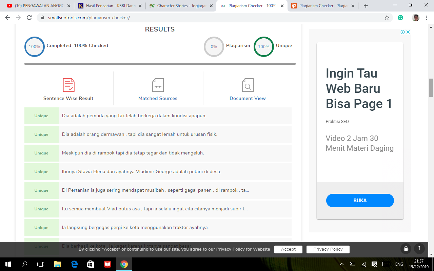The height and width of the screenshot is (271, 434).
Task: Click the Sentence Wise Result label
Action: click(x=68, y=98)
